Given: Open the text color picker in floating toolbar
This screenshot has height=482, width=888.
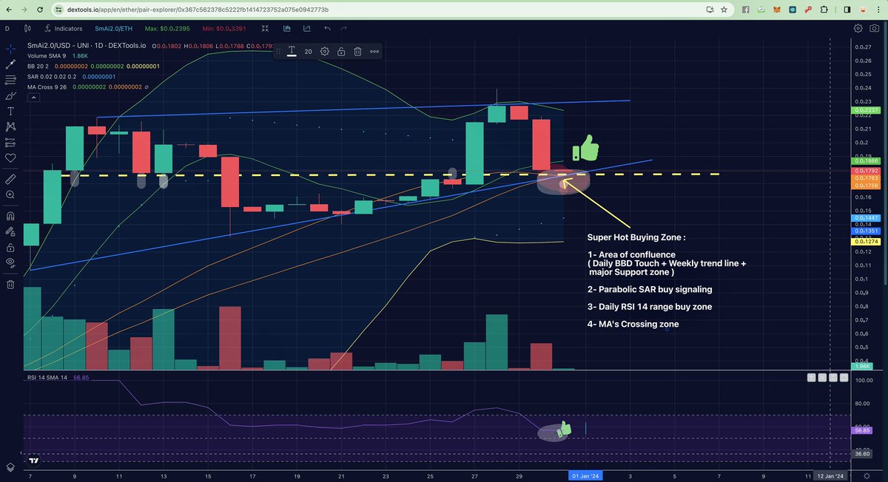Looking at the screenshot, I should pyautogui.click(x=292, y=51).
